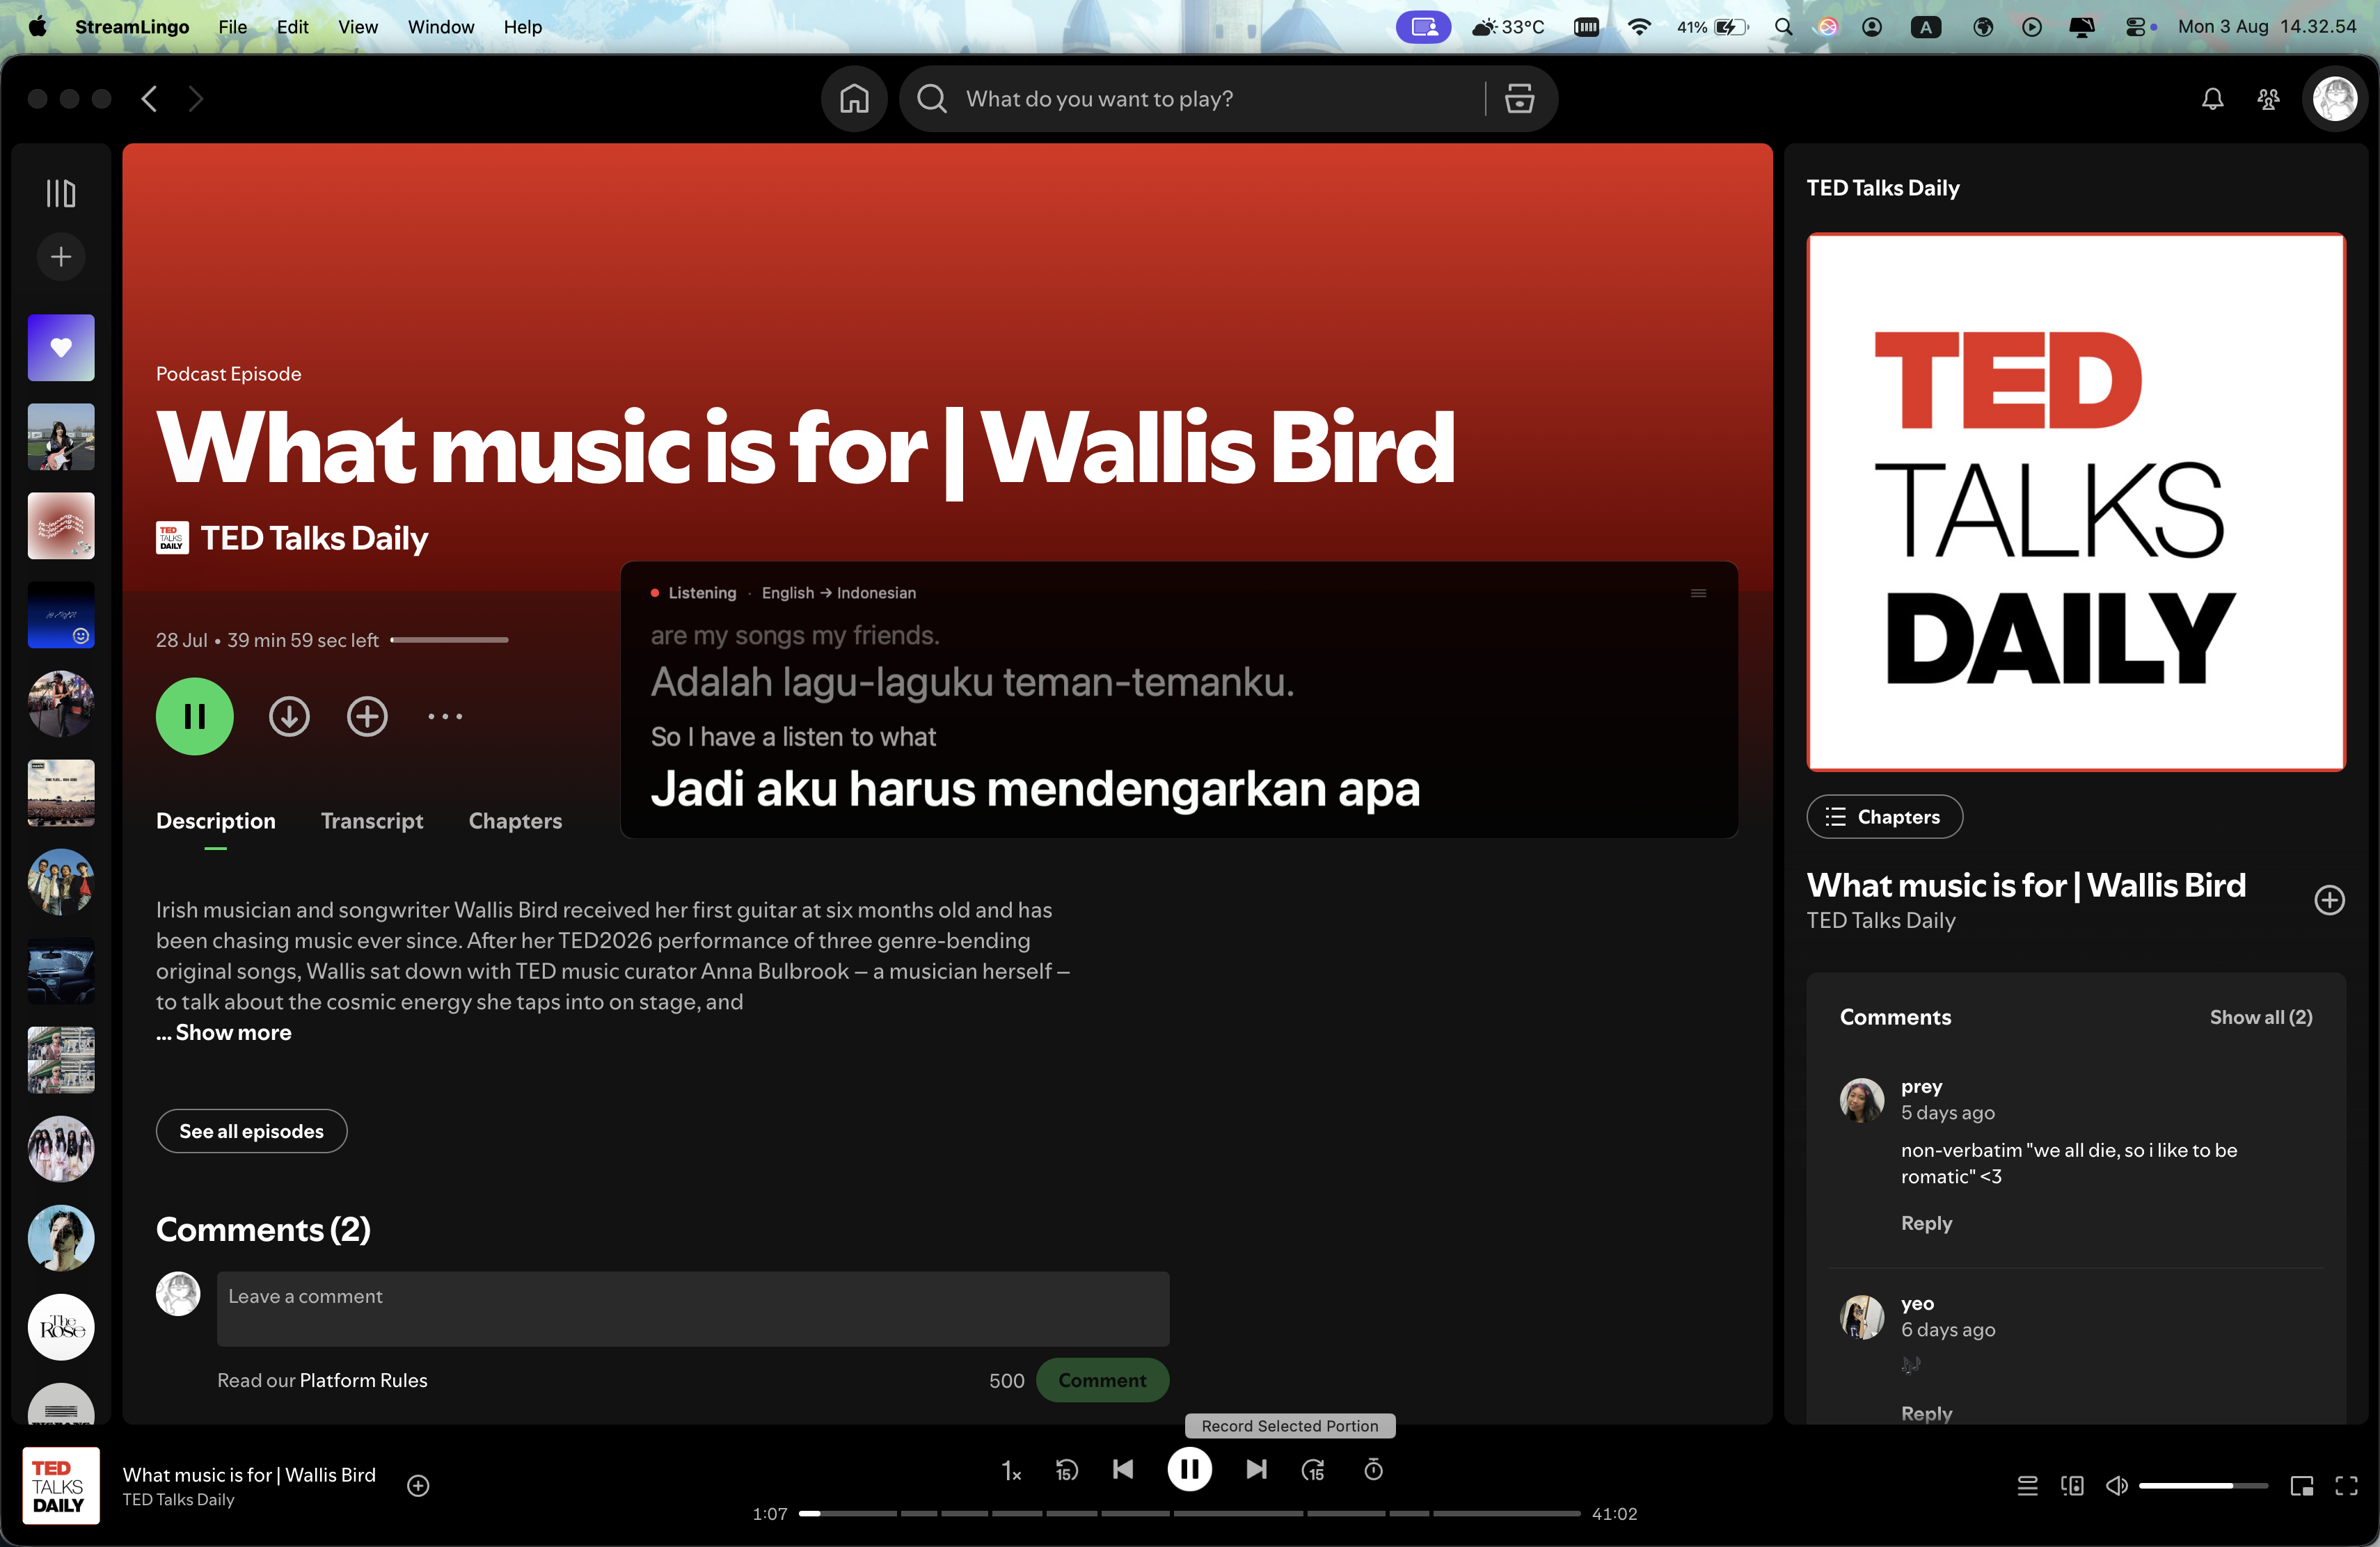Image resolution: width=2380 pixels, height=1547 pixels.
Task: Pause episode with large green button
Action: (195, 716)
